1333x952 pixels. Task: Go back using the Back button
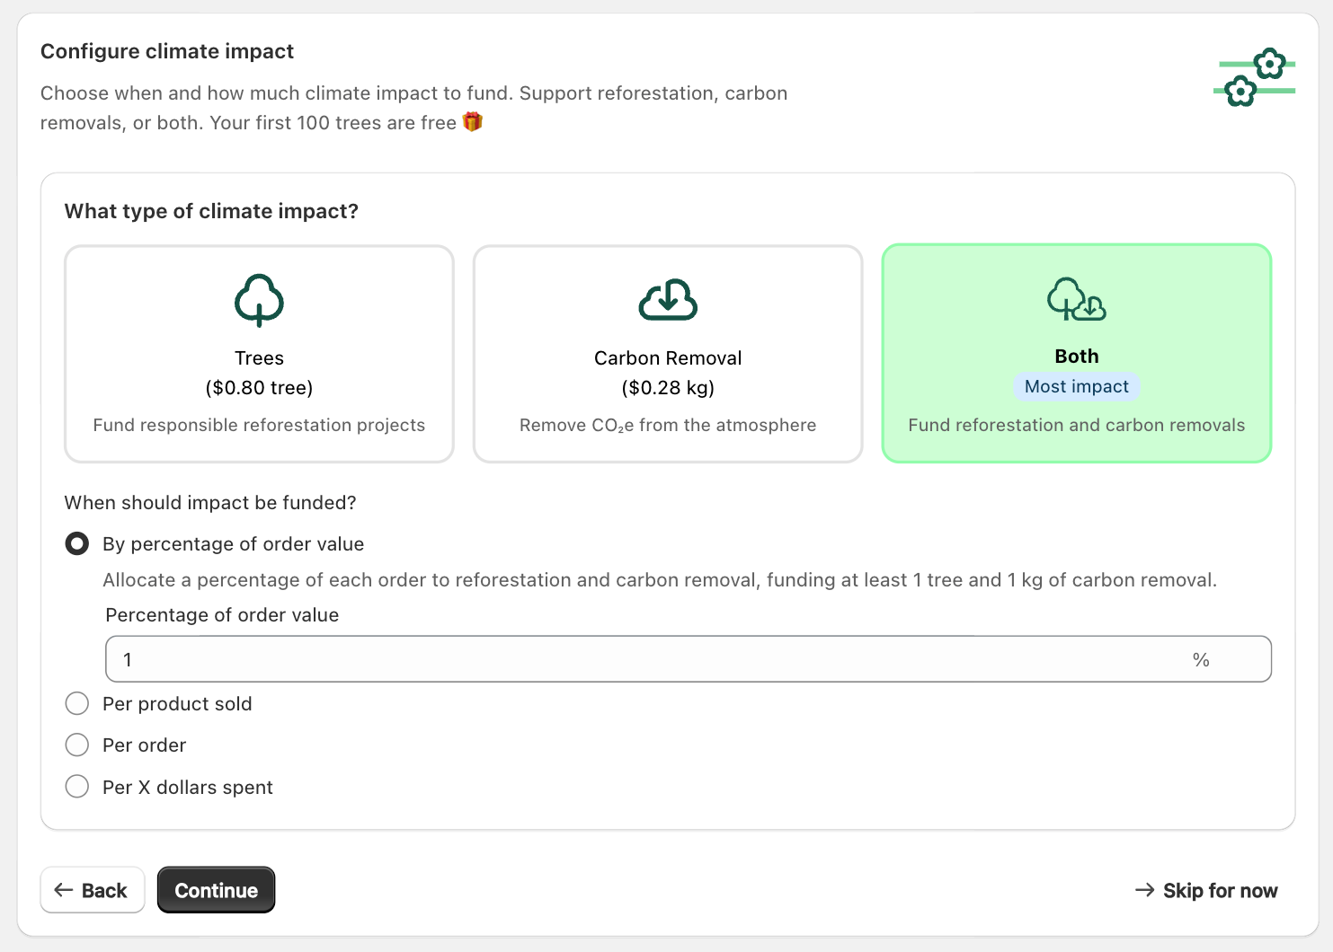tap(93, 890)
